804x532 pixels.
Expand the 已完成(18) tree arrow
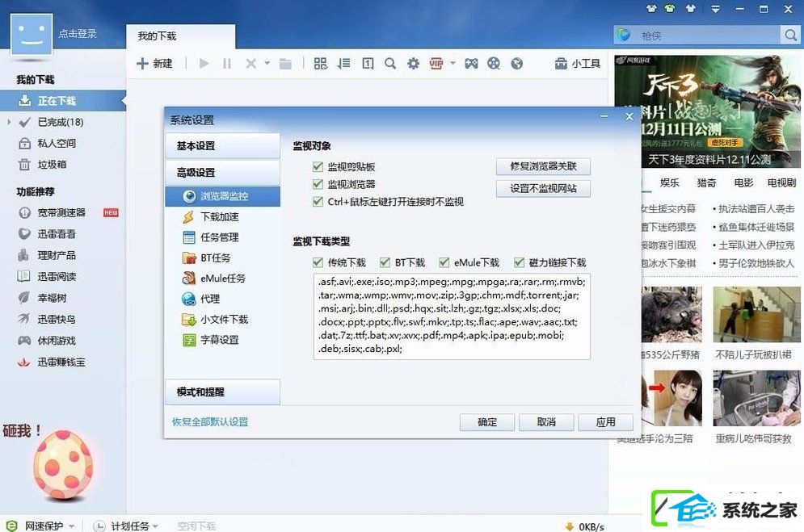point(9,122)
